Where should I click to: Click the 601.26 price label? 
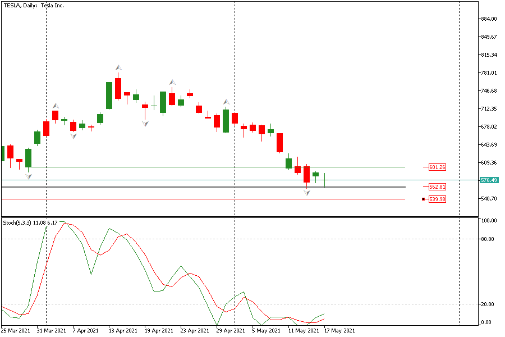click(x=437, y=167)
